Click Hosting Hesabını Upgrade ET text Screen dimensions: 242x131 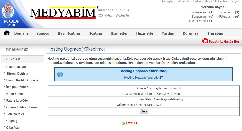[x=143, y=78]
